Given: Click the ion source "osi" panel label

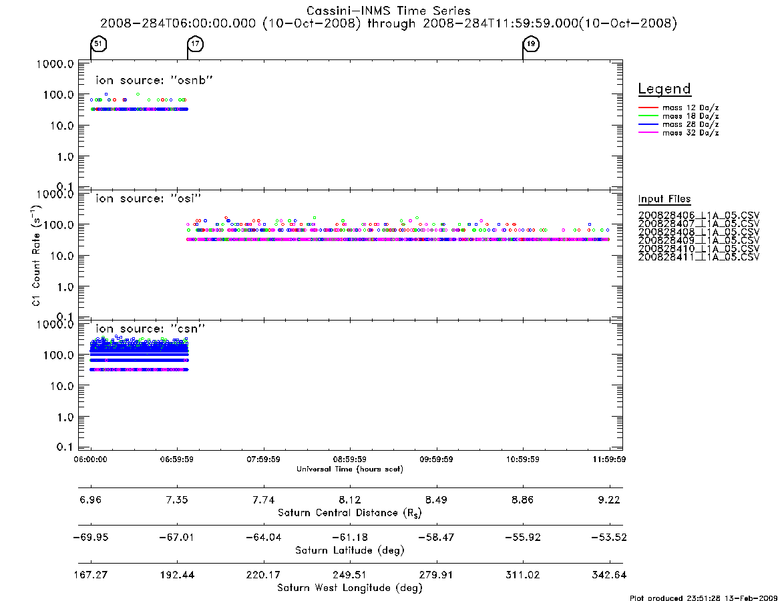Looking at the screenshot, I should tap(148, 198).
